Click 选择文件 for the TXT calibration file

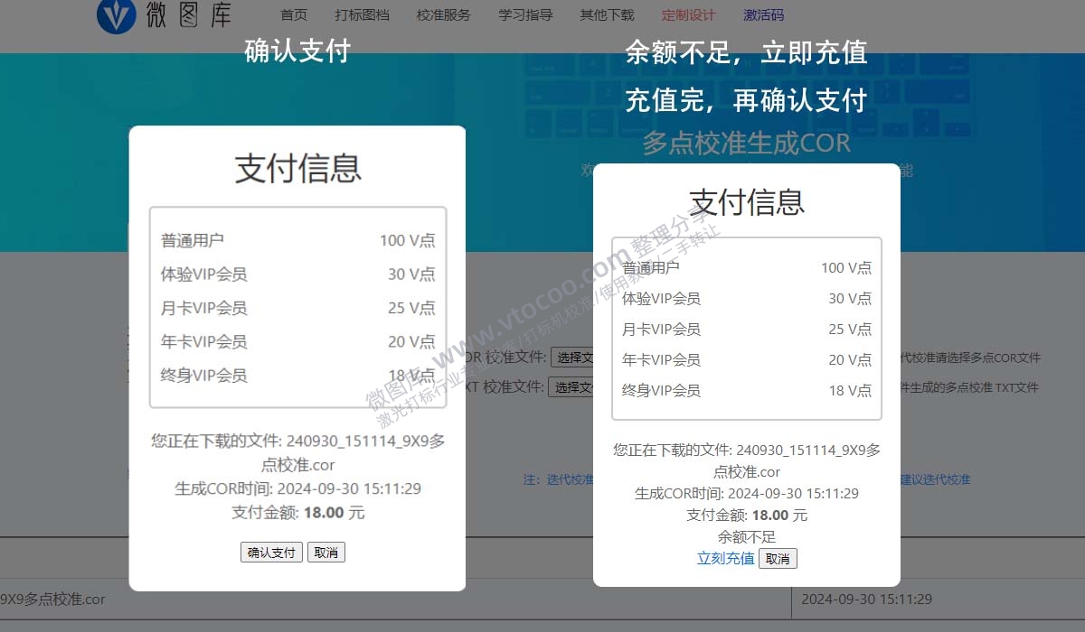click(x=570, y=386)
